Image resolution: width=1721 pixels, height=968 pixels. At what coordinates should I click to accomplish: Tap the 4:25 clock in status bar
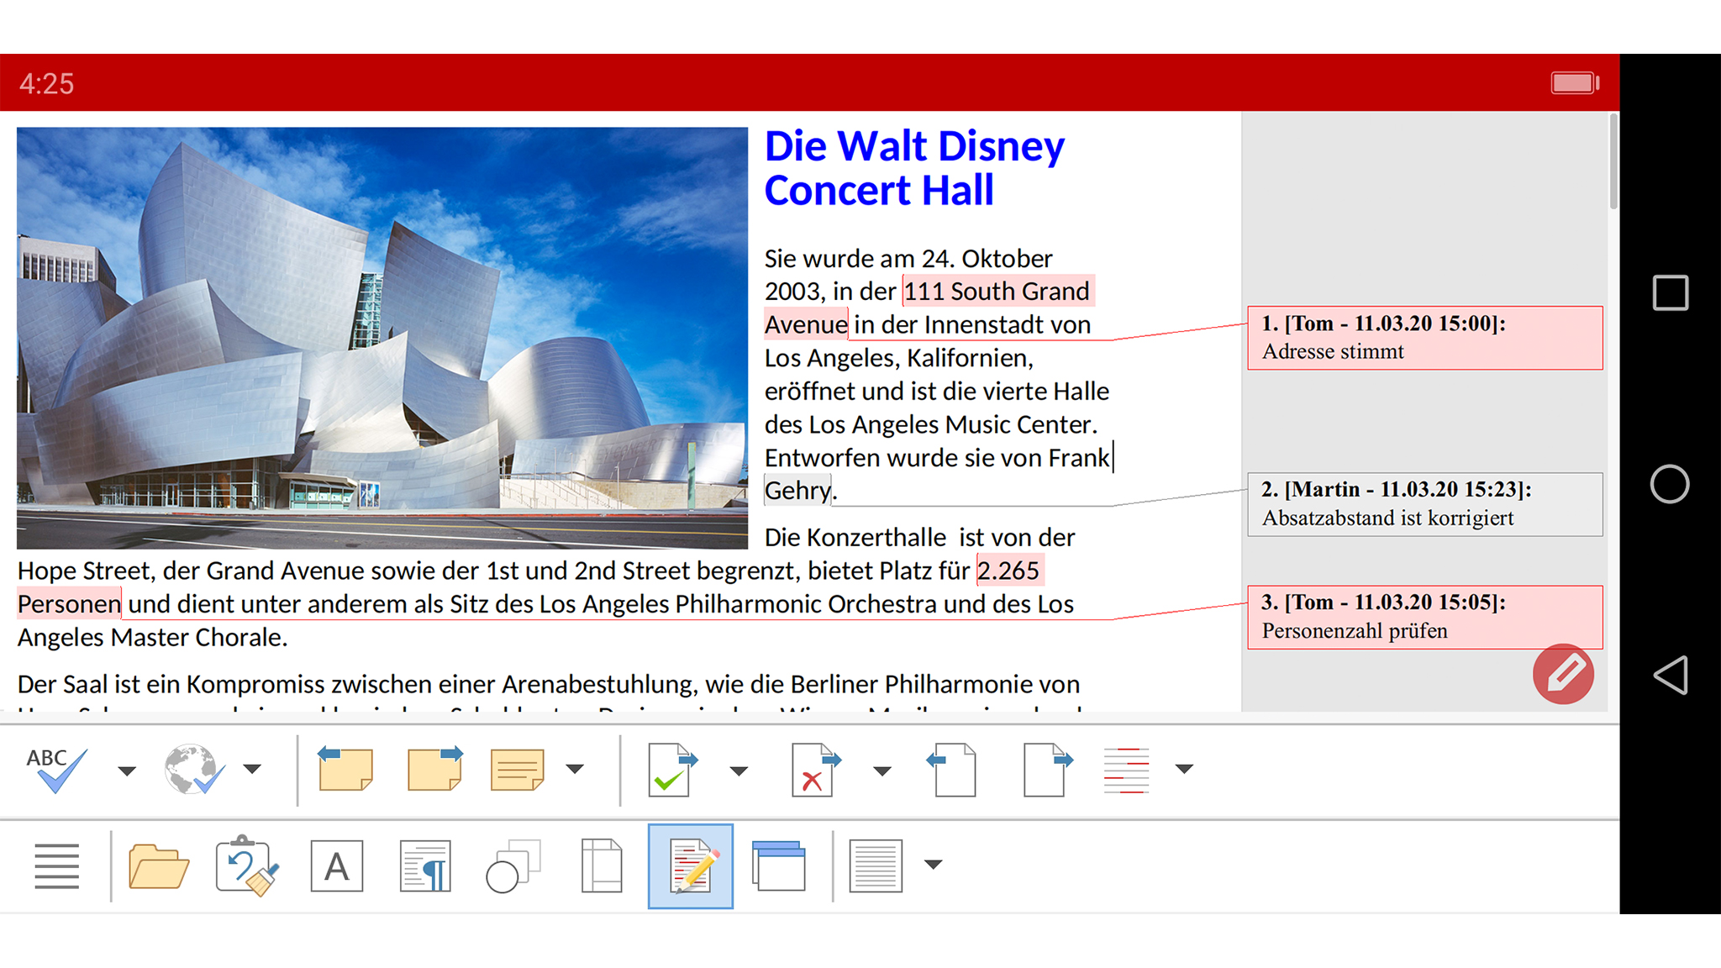click(47, 84)
